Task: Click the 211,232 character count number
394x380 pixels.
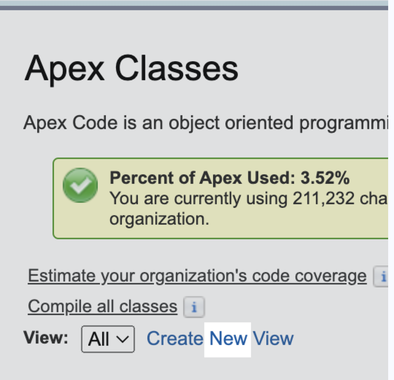Action: click(x=324, y=199)
